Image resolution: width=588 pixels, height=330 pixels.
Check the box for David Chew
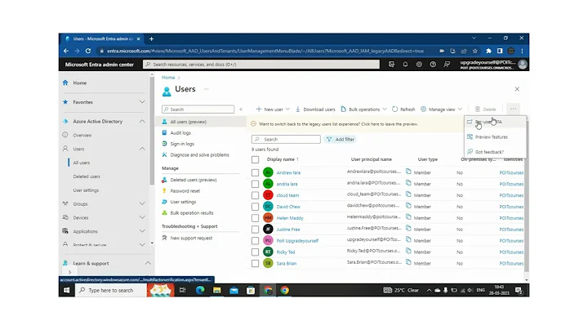tap(255, 207)
